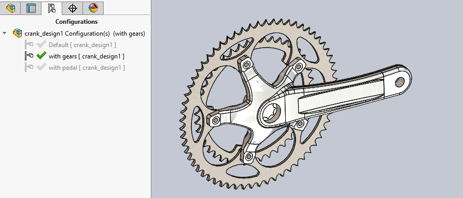Screen dimensions: 463x198
Task: Click the grey checkmark beside Default
Action: click(41, 44)
